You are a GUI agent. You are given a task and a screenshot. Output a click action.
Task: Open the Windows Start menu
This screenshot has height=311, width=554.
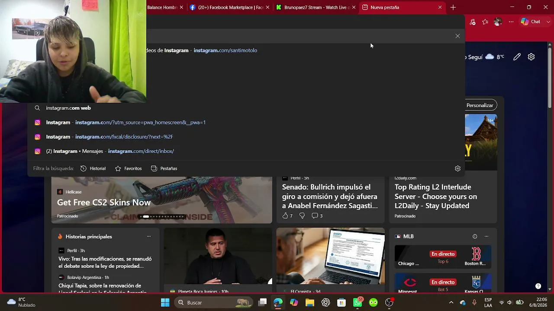[165, 302]
